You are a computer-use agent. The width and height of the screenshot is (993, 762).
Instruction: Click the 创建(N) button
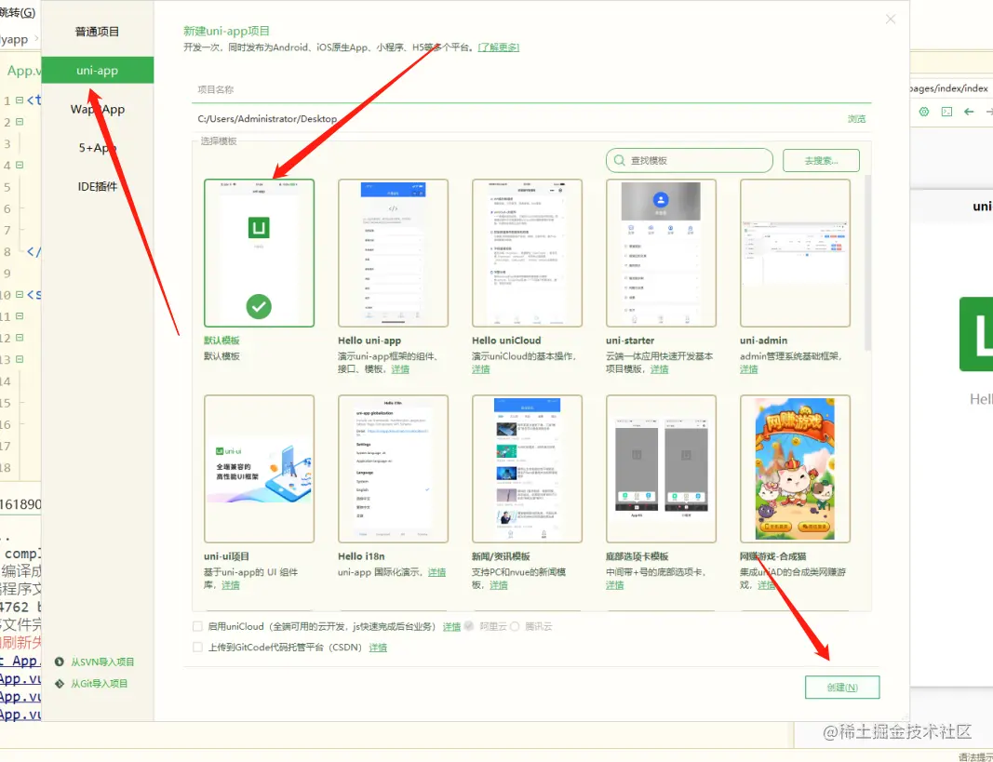[842, 688]
